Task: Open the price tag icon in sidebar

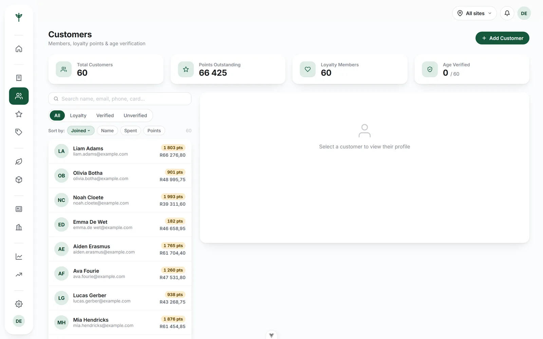Action: [x=19, y=132]
